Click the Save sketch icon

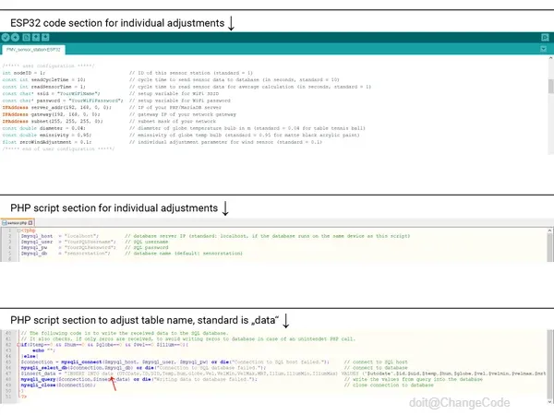point(45,38)
